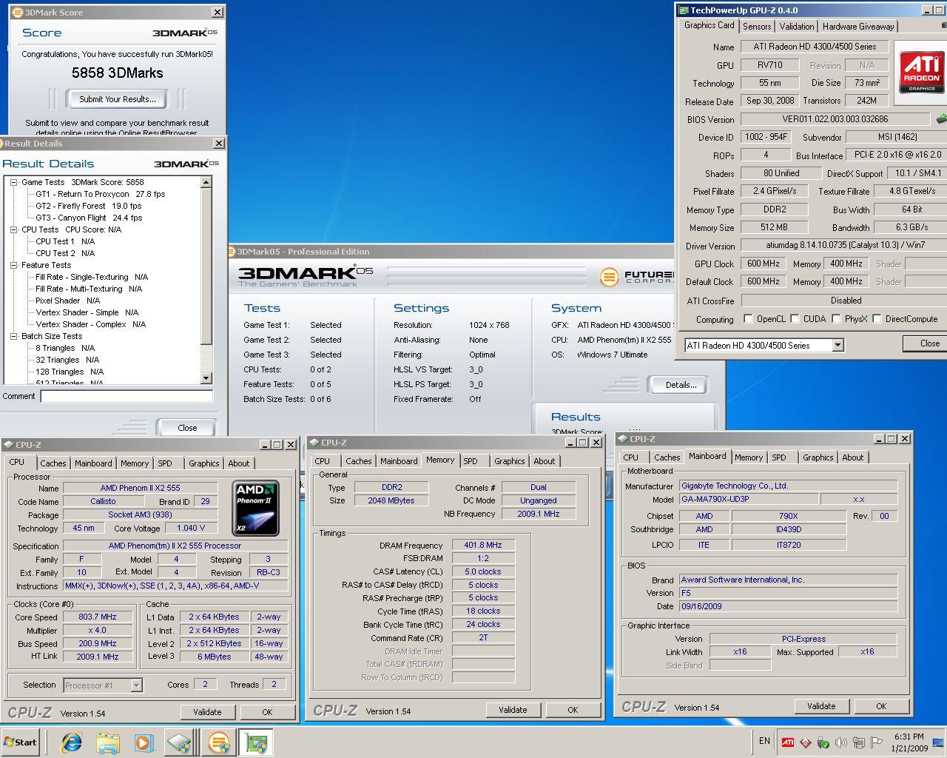Open the Windows Start menu
The image size is (947, 758).
pos(21,742)
